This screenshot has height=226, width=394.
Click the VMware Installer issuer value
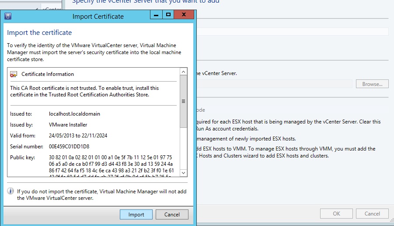68,125
